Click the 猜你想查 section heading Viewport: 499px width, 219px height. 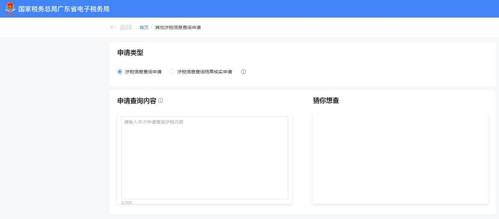[x=326, y=101]
